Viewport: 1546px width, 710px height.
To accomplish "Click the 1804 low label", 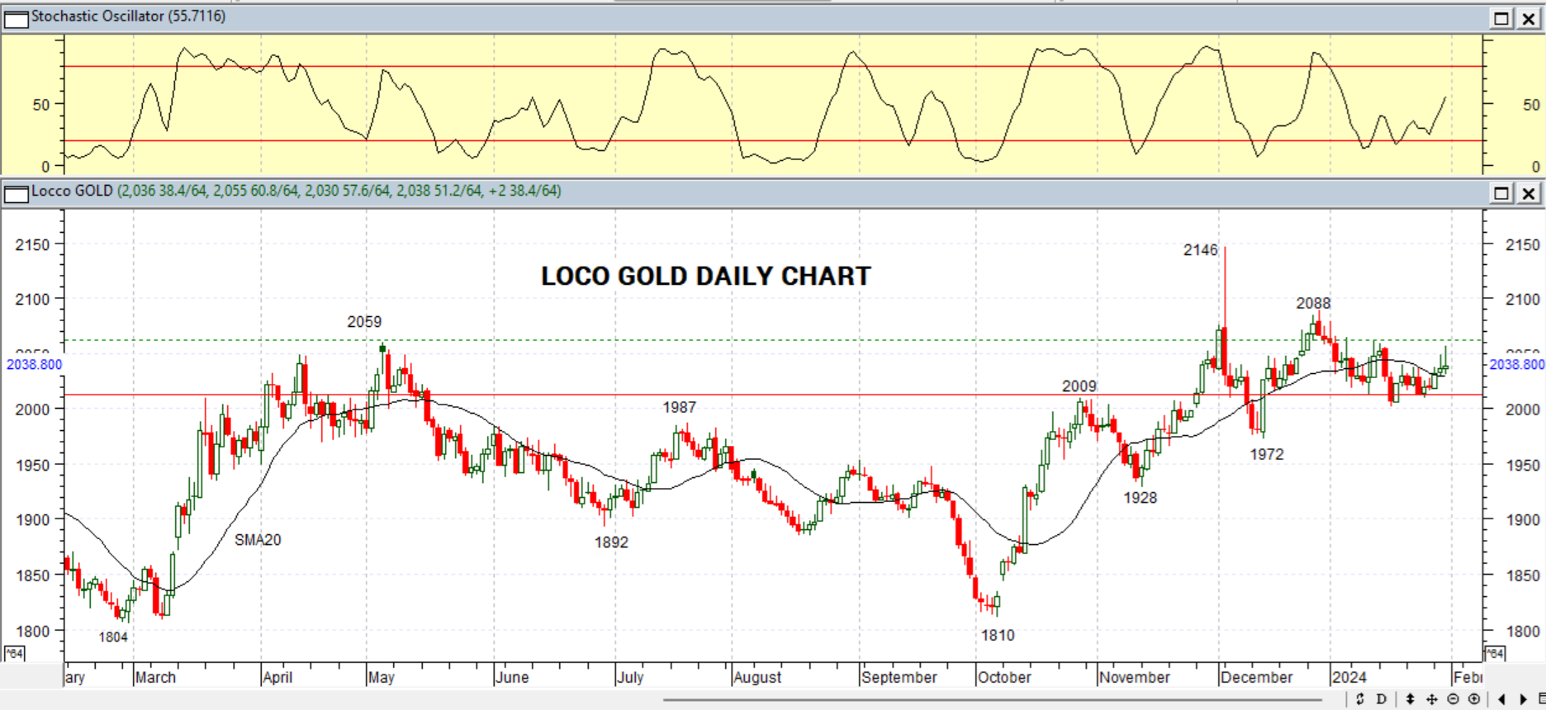I will (x=113, y=637).
